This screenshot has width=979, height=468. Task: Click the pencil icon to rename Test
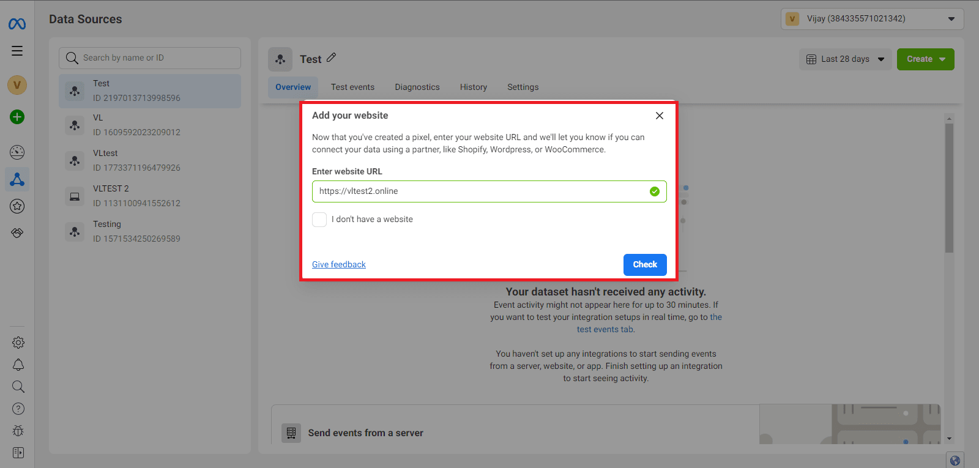click(332, 58)
